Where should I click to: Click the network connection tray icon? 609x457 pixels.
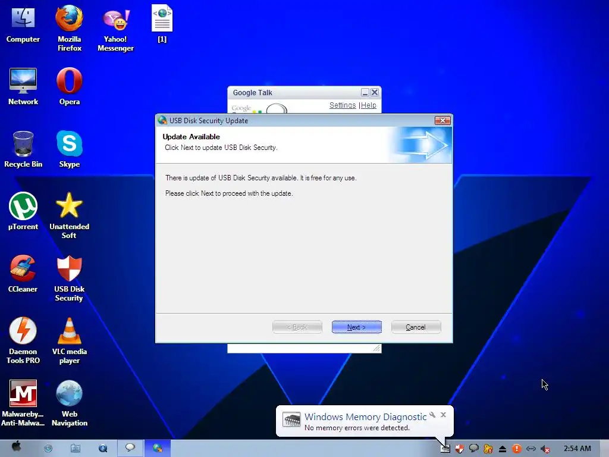(531, 449)
